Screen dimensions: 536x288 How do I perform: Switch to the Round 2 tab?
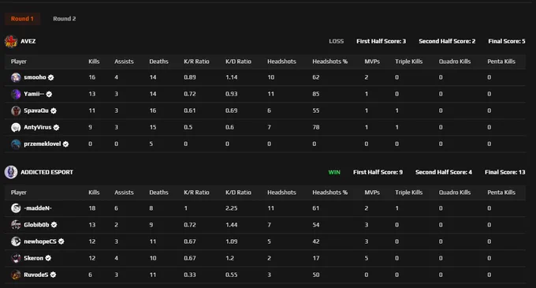pos(65,19)
